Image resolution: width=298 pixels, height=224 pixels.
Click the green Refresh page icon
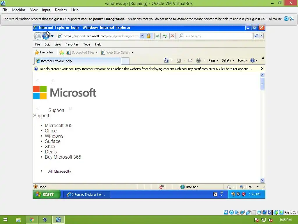165,36
